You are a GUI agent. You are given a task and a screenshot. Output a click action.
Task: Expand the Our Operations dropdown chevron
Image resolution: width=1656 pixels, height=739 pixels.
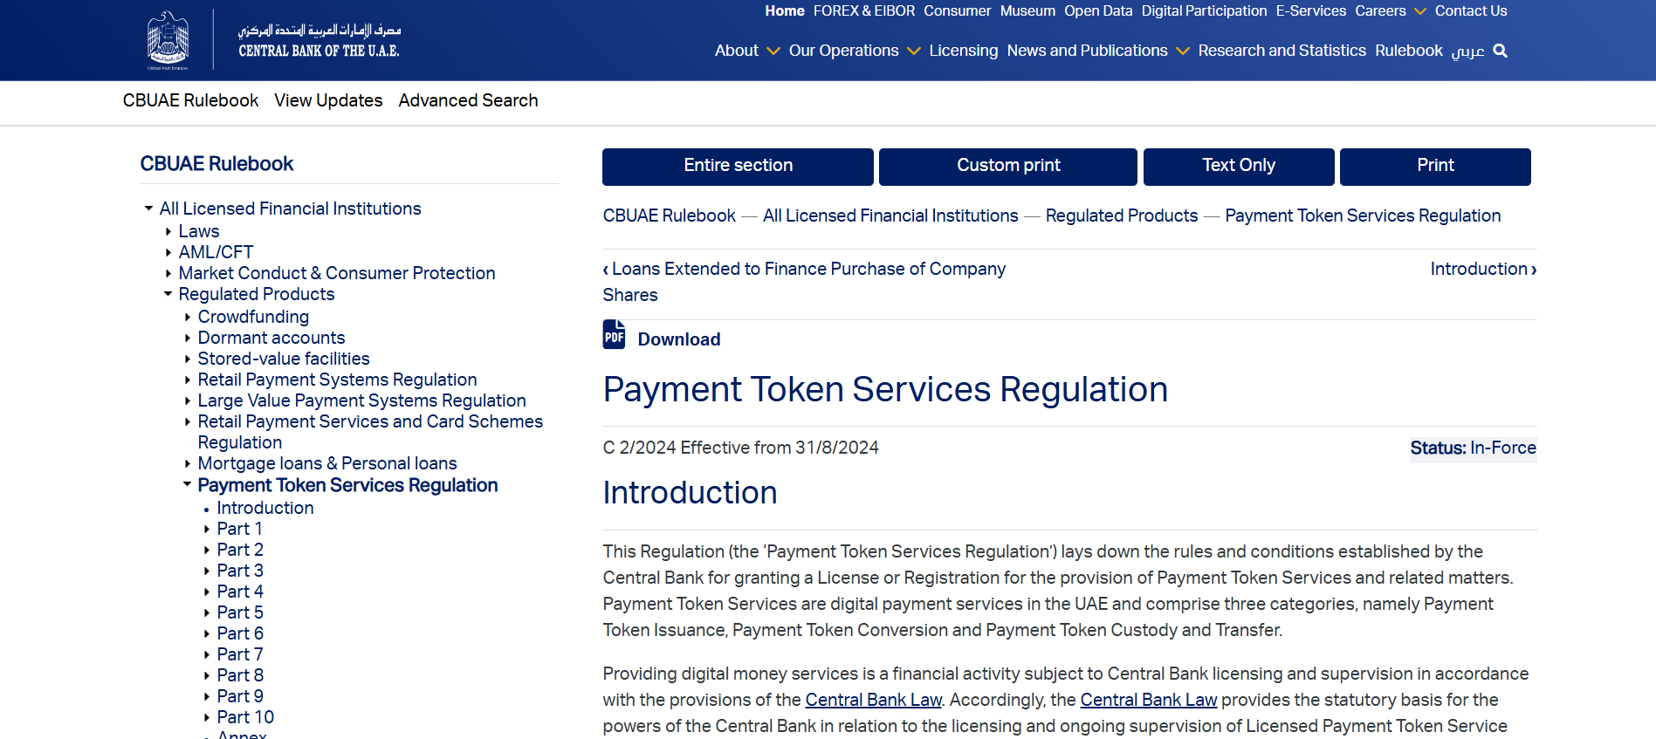[914, 51]
